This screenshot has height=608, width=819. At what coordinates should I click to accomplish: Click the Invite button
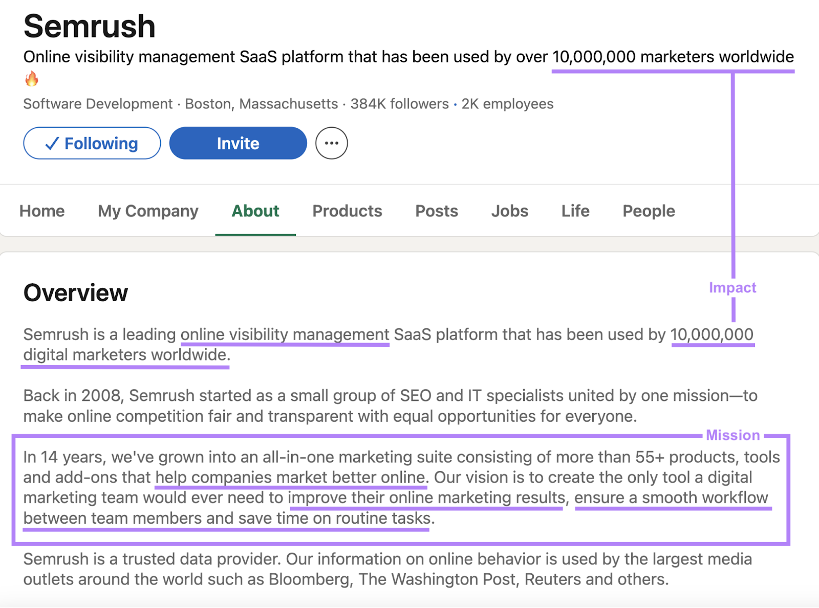point(238,143)
